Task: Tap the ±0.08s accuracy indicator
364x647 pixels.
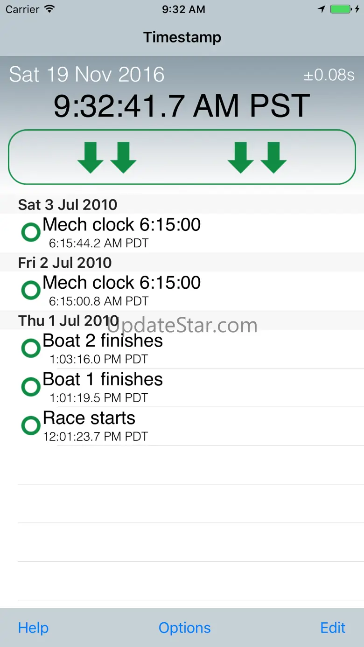Action: [329, 76]
